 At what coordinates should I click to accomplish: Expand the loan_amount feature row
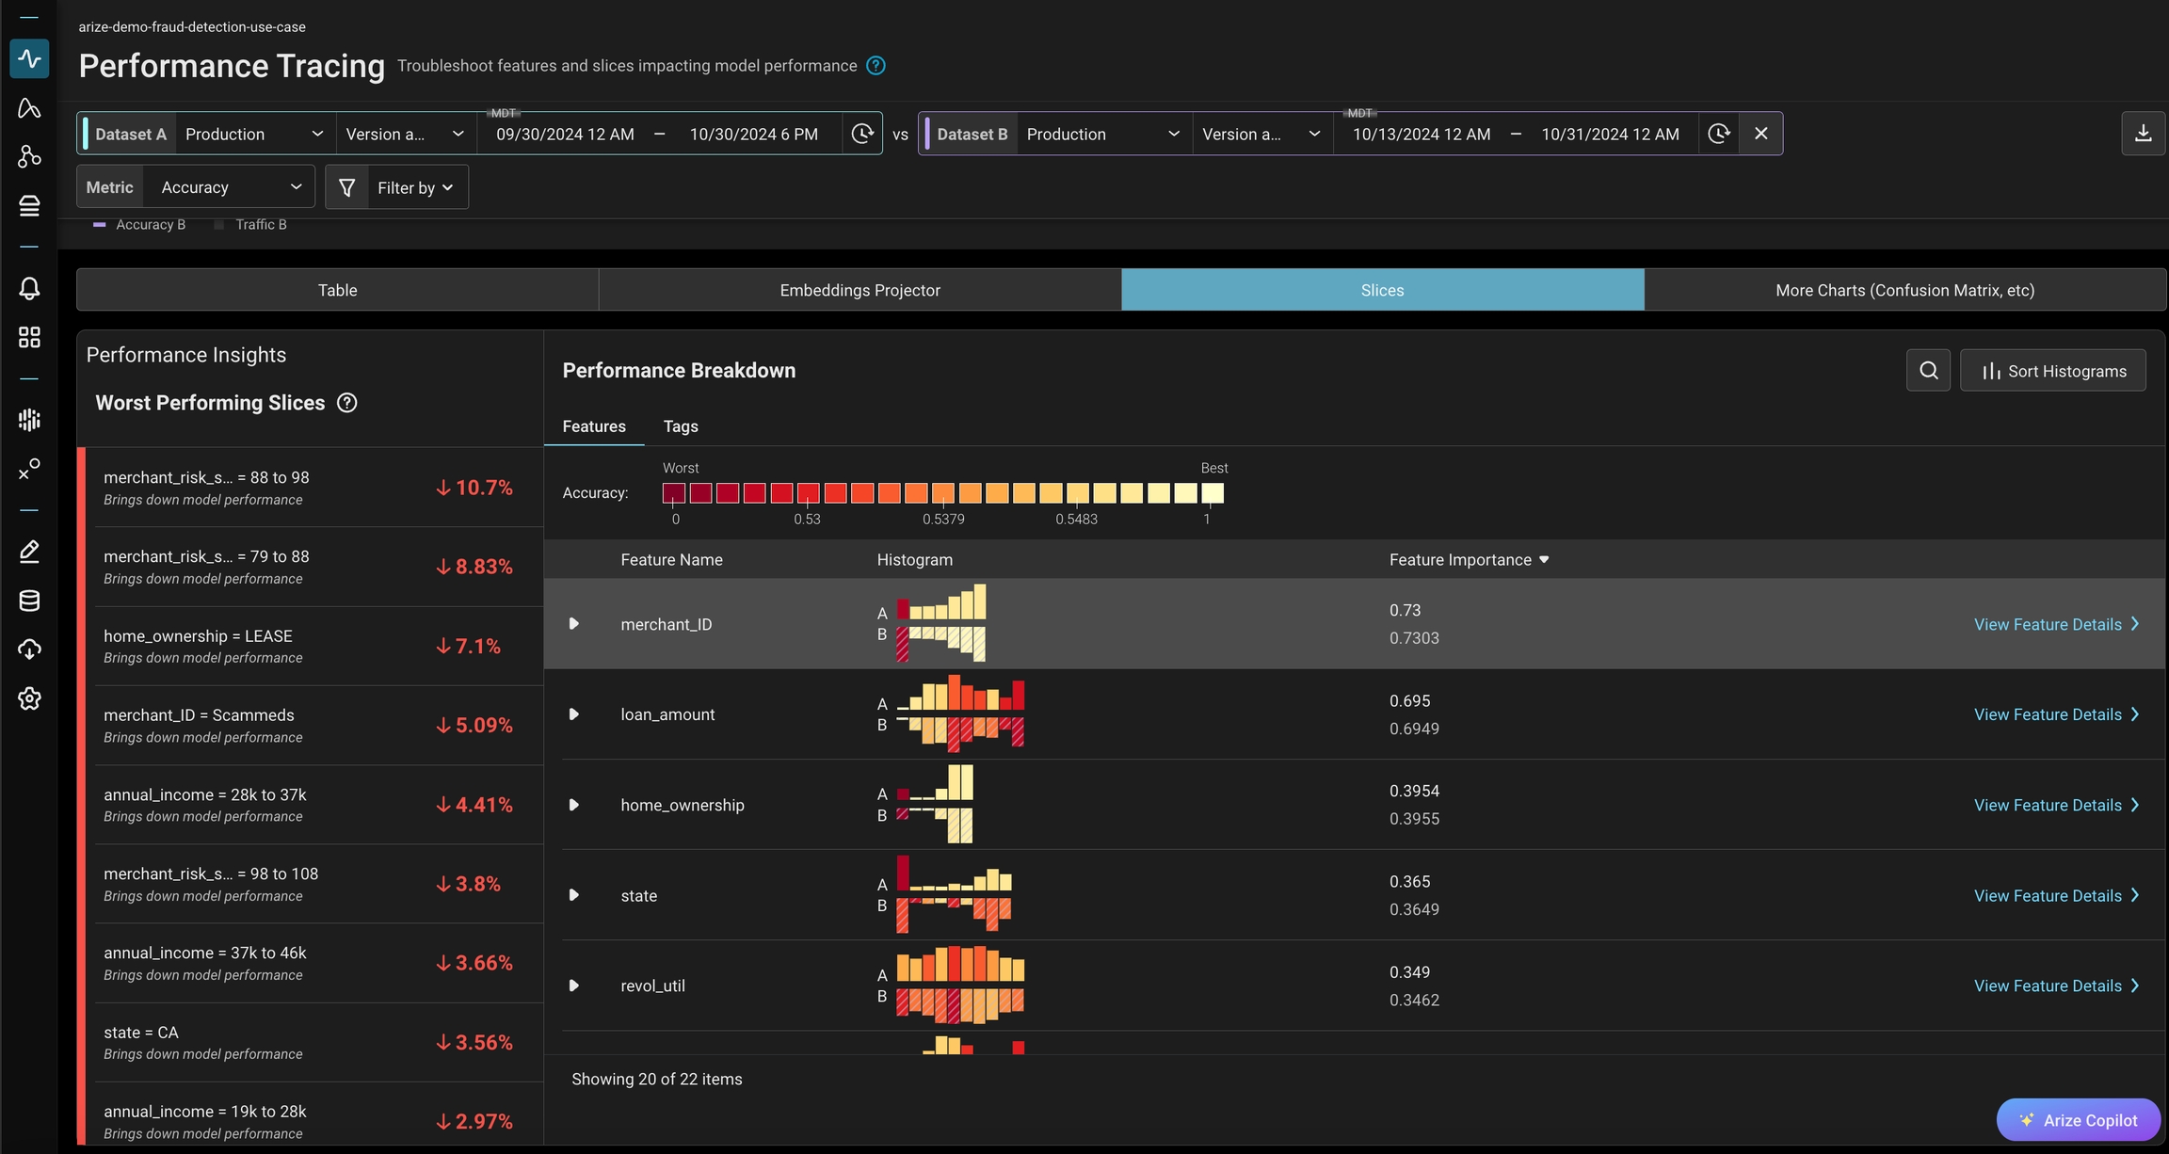point(573,714)
